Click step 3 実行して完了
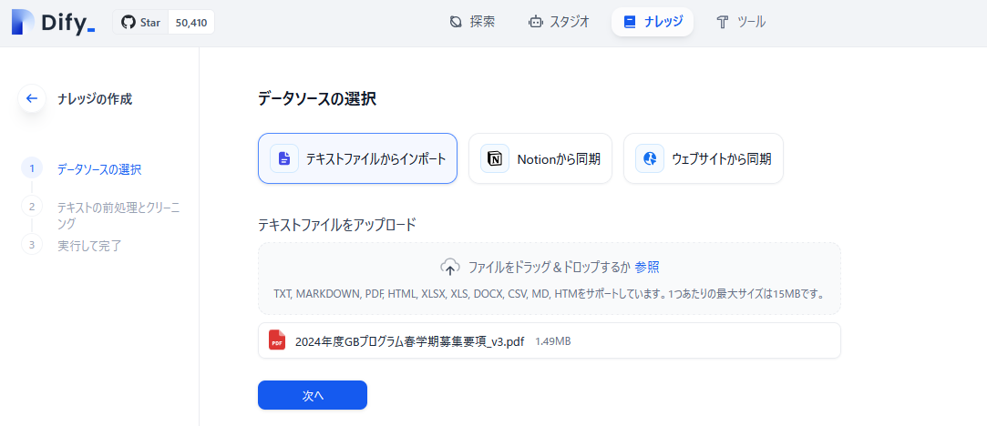The width and height of the screenshot is (987, 426). (89, 246)
